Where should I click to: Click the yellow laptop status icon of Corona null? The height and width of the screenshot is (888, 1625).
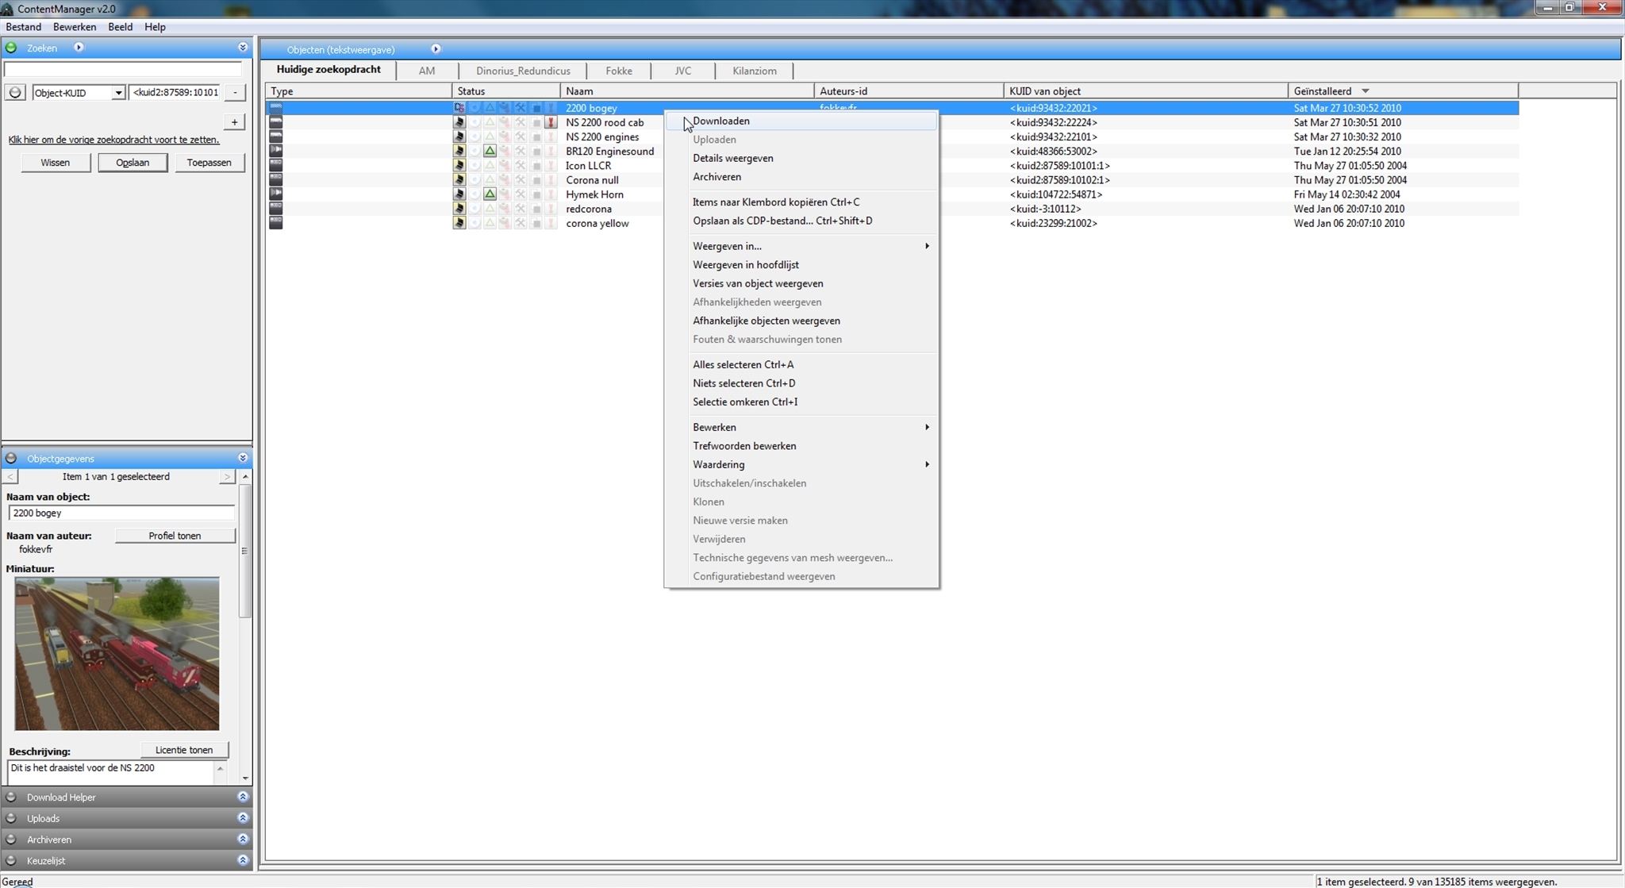point(459,180)
